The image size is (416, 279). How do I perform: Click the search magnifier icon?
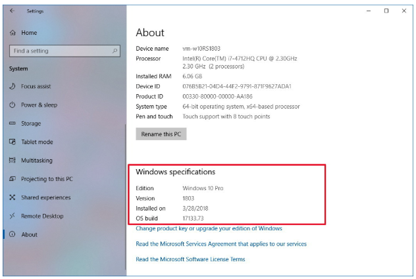115,51
